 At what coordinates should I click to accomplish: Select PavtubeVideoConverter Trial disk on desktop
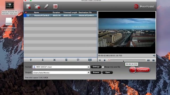[x=9, y=24]
